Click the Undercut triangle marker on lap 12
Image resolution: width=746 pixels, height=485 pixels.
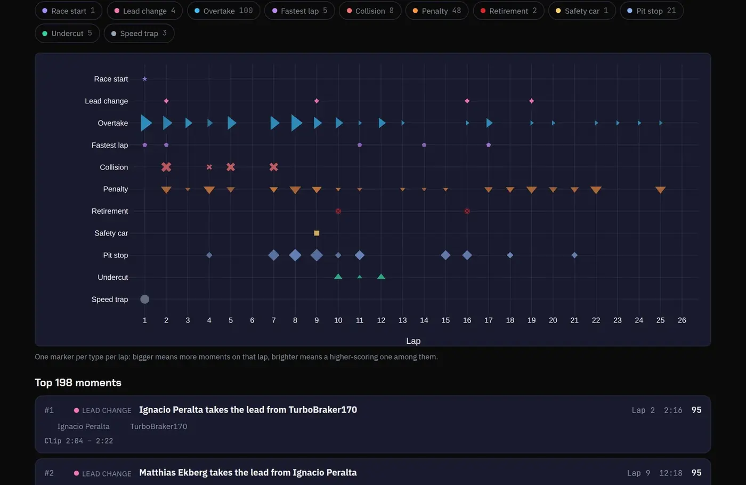[381, 277]
